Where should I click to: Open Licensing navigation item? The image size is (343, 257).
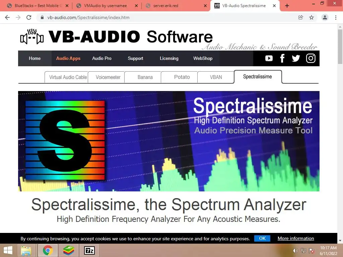point(169,58)
